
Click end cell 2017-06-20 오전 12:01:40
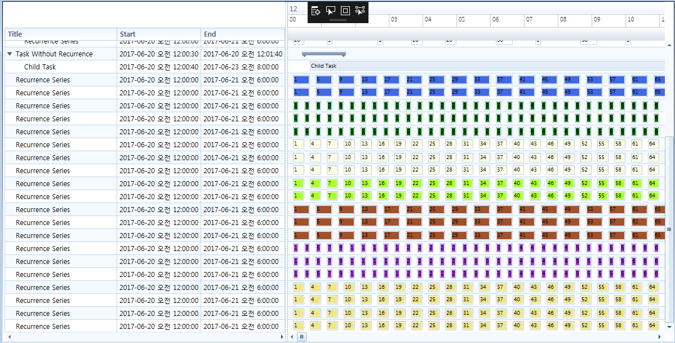(x=243, y=54)
